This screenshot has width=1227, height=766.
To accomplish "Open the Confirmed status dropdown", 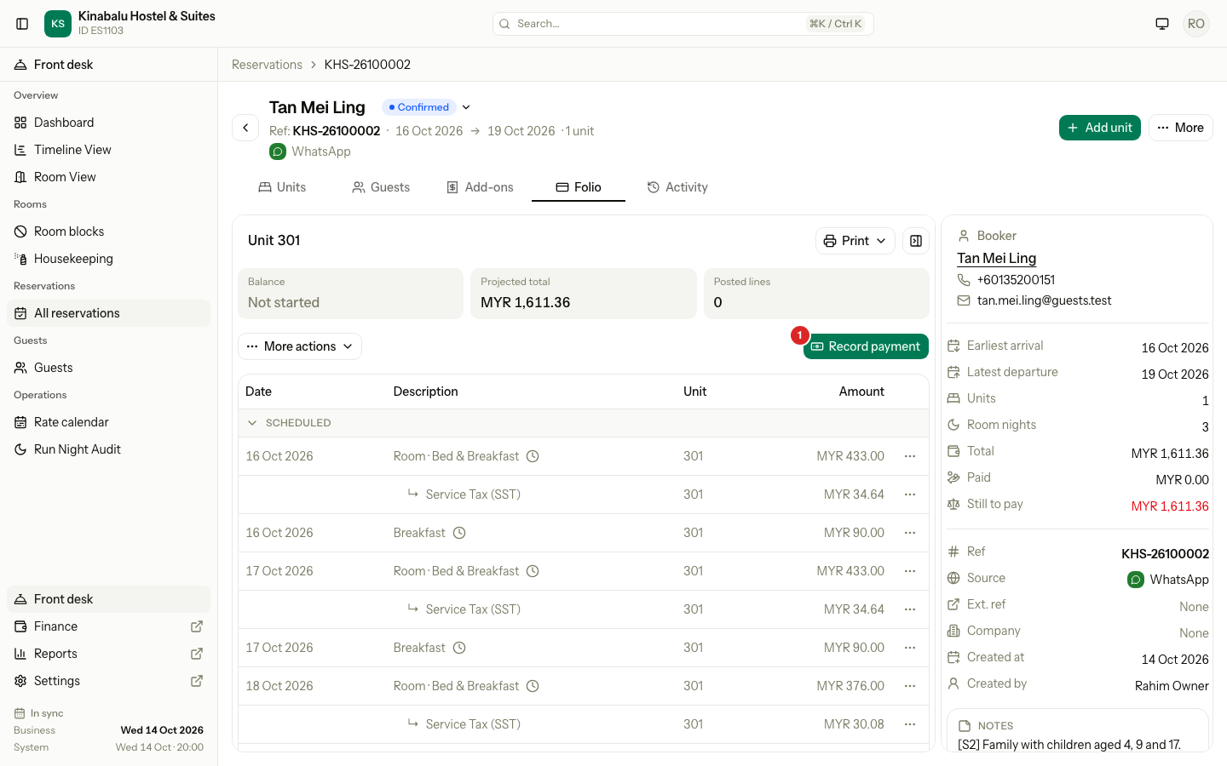I will point(427,107).
